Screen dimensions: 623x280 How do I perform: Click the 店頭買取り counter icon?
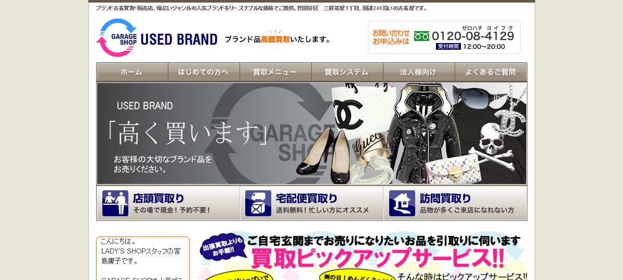pyautogui.click(x=115, y=203)
